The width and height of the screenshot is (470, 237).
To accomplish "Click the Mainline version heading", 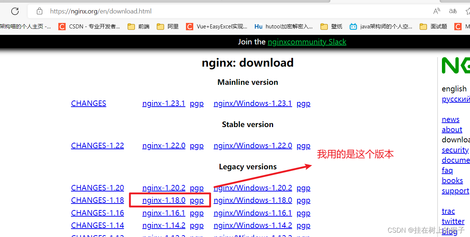I will click(x=248, y=82).
